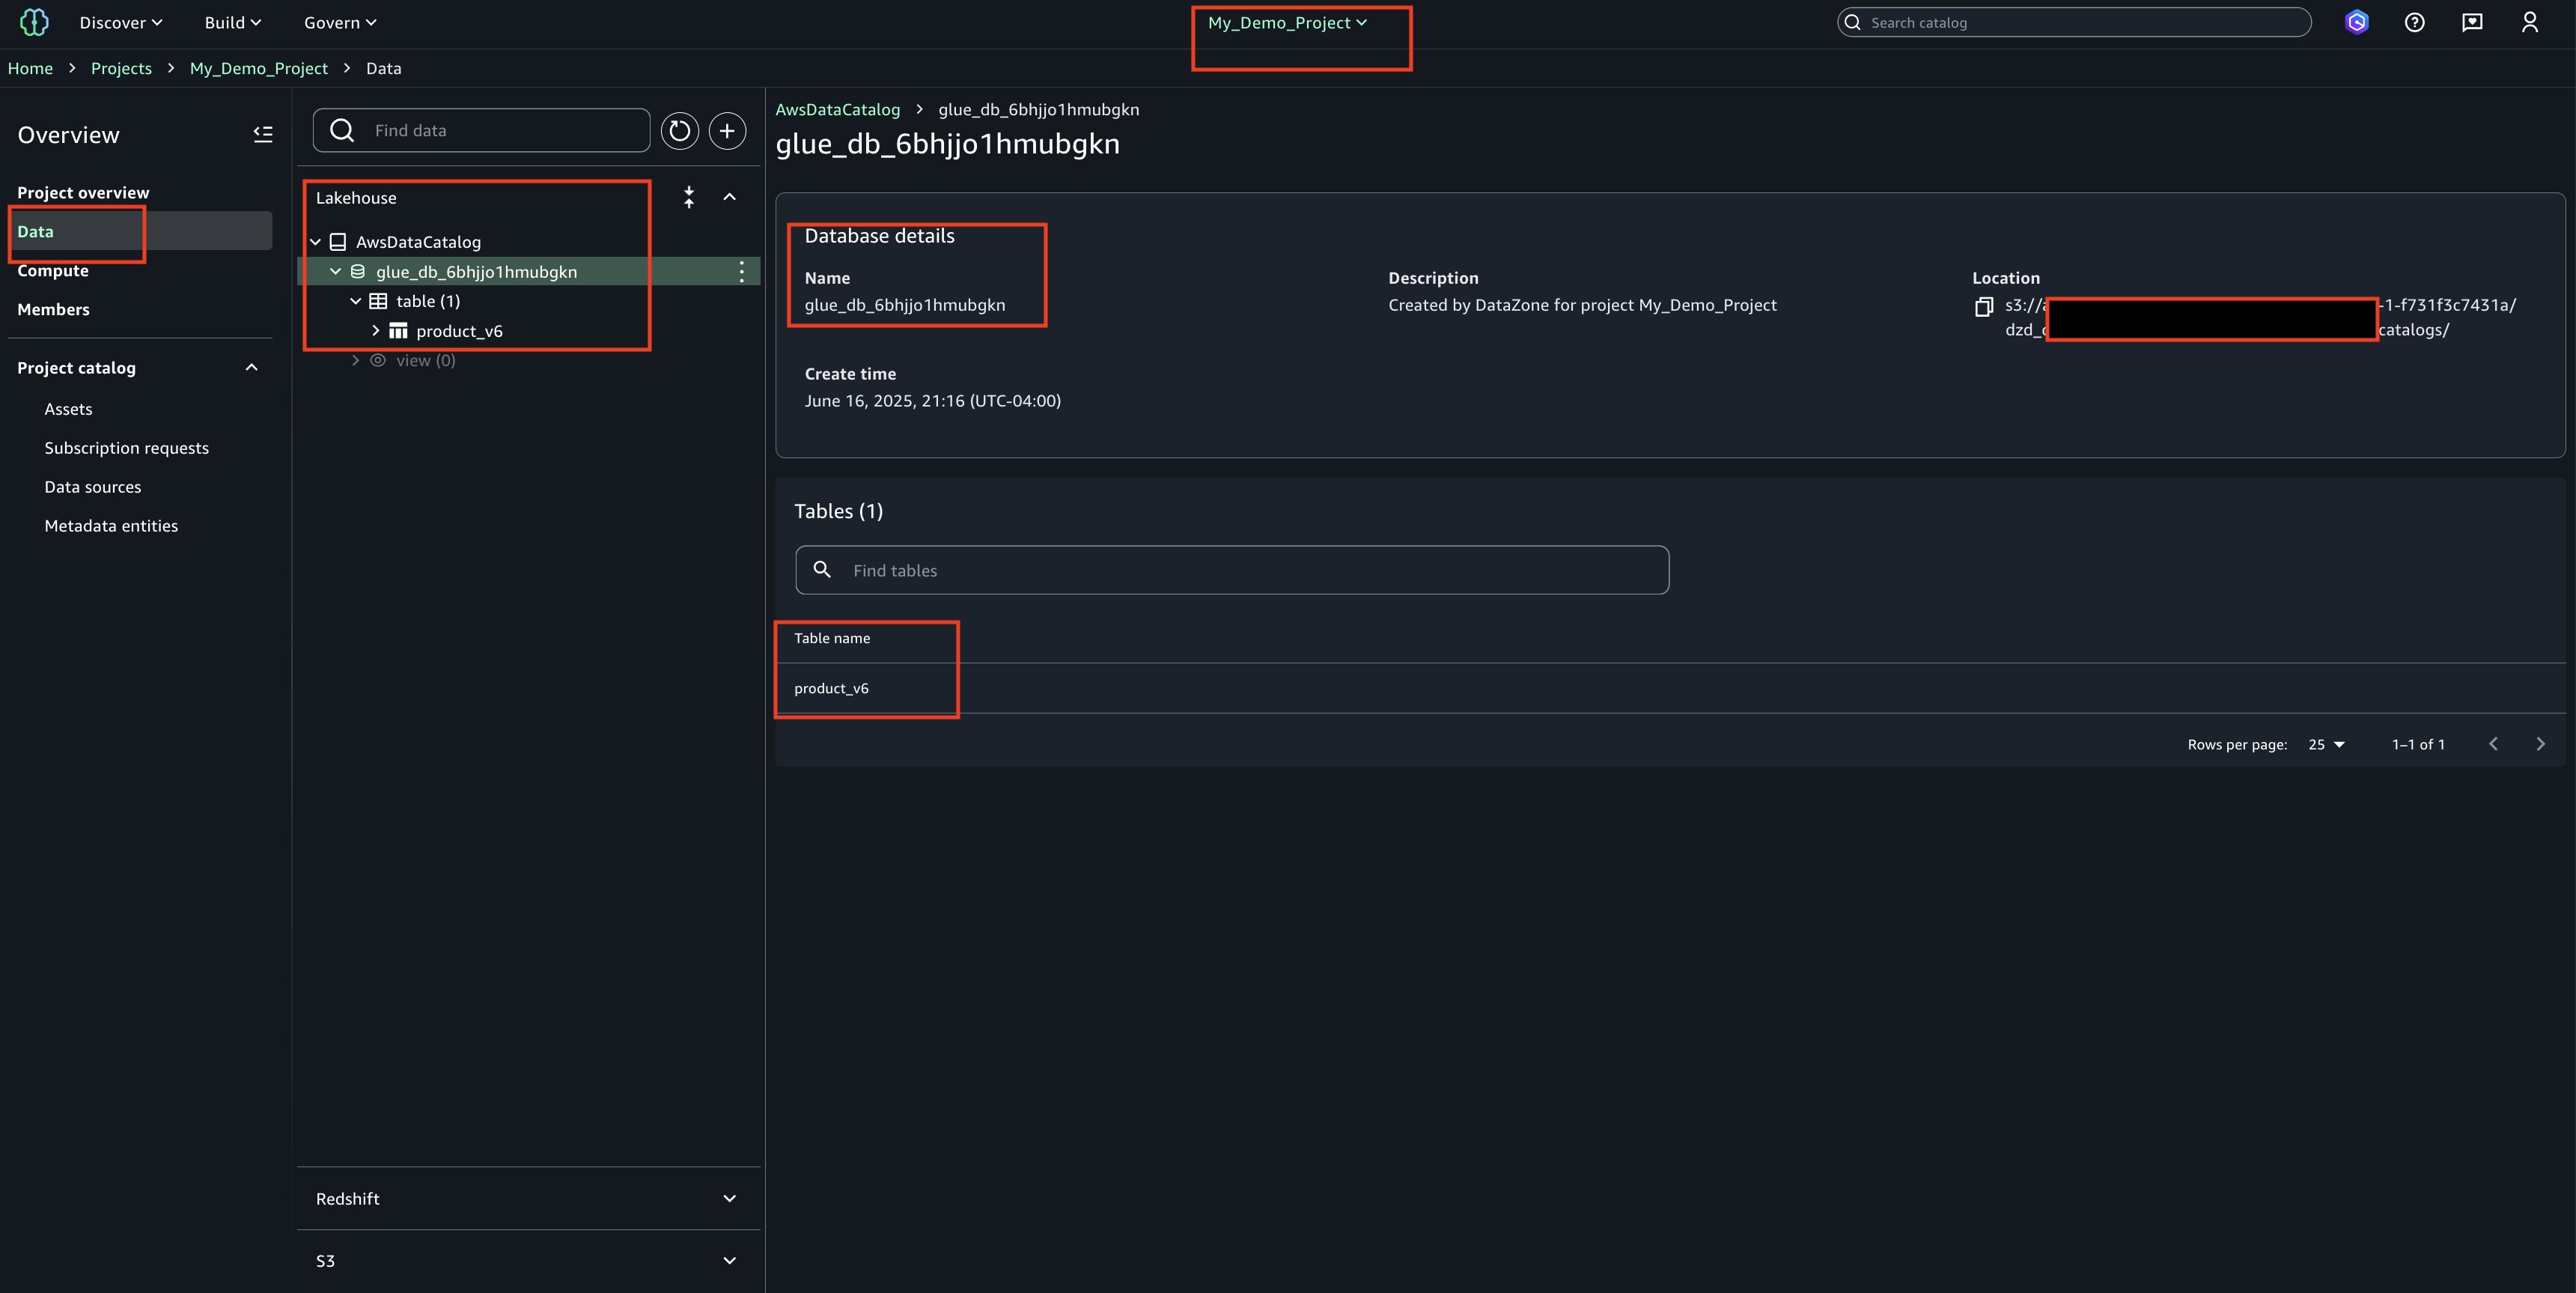Open the Govern menu
This screenshot has width=2576, height=1293.
(x=340, y=23)
